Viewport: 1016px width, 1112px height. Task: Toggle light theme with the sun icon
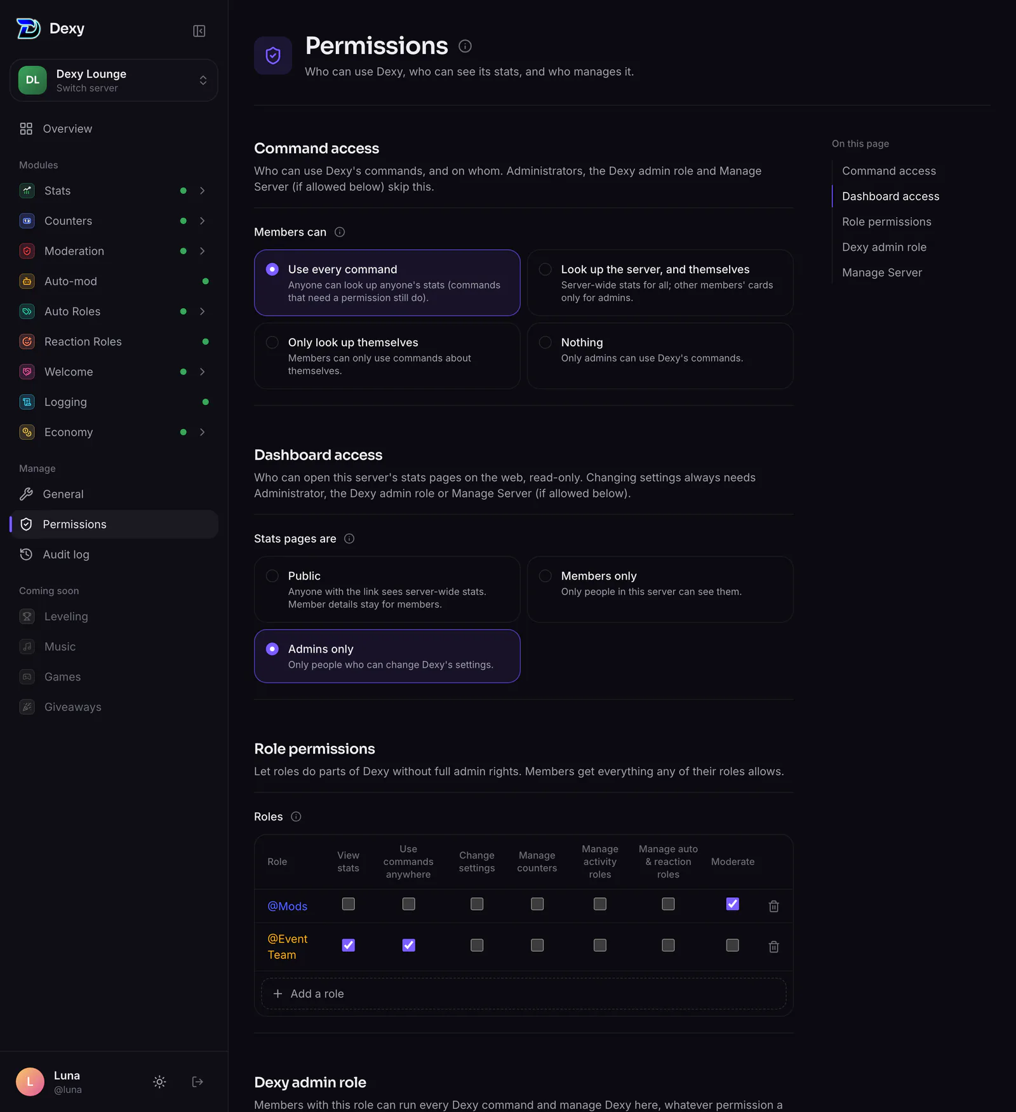coord(159,1081)
